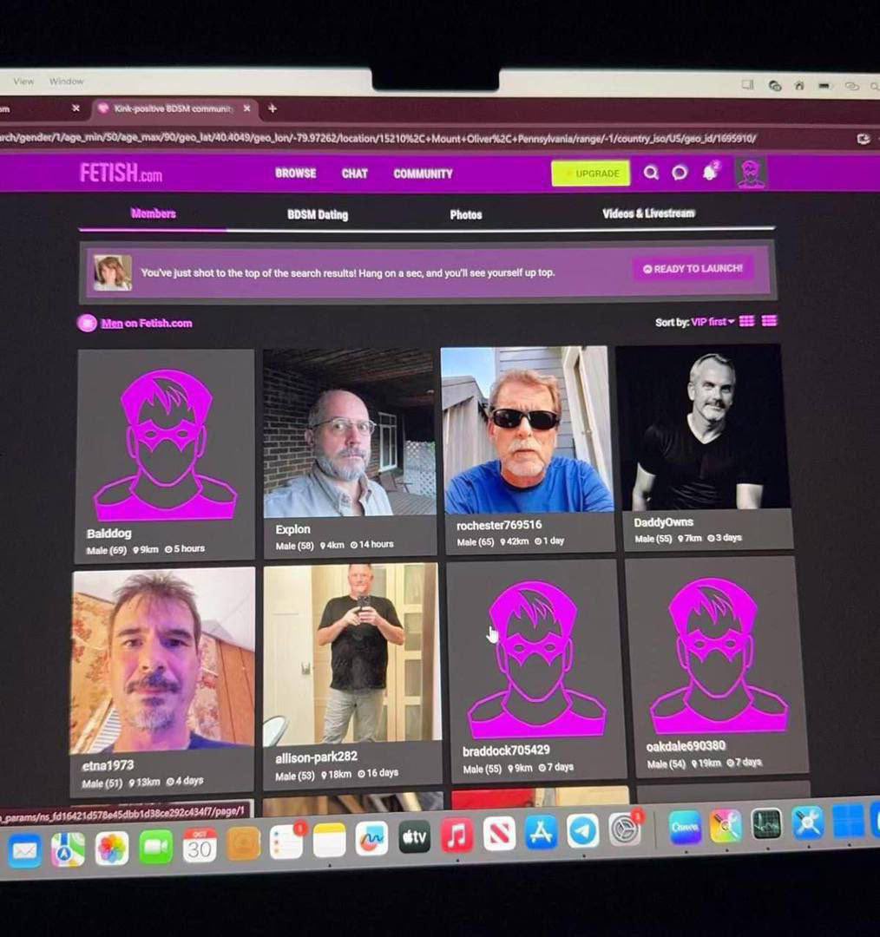Open the allison-park282 profile name link

[x=316, y=757]
